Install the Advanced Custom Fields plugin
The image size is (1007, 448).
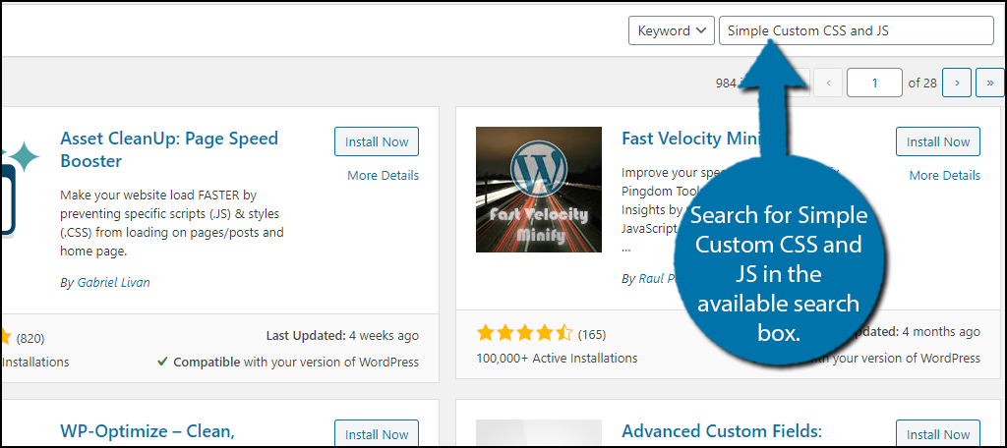pyautogui.click(x=937, y=434)
